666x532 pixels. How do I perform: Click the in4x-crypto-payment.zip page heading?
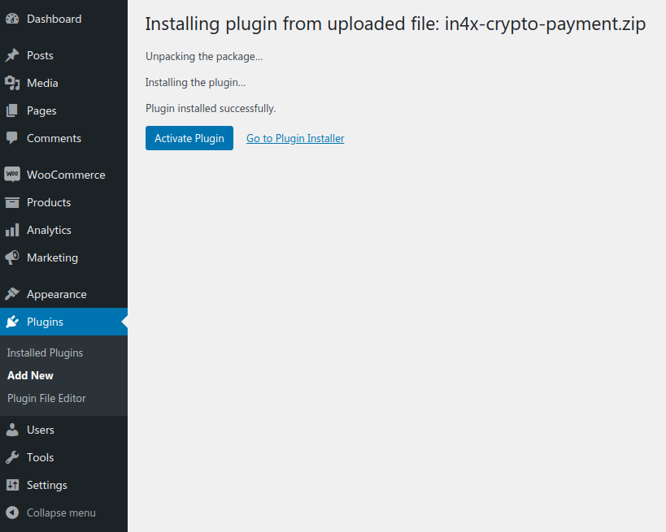[395, 24]
